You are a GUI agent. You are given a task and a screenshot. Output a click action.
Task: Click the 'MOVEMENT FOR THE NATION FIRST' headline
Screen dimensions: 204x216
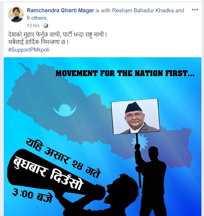pyautogui.click(x=125, y=73)
